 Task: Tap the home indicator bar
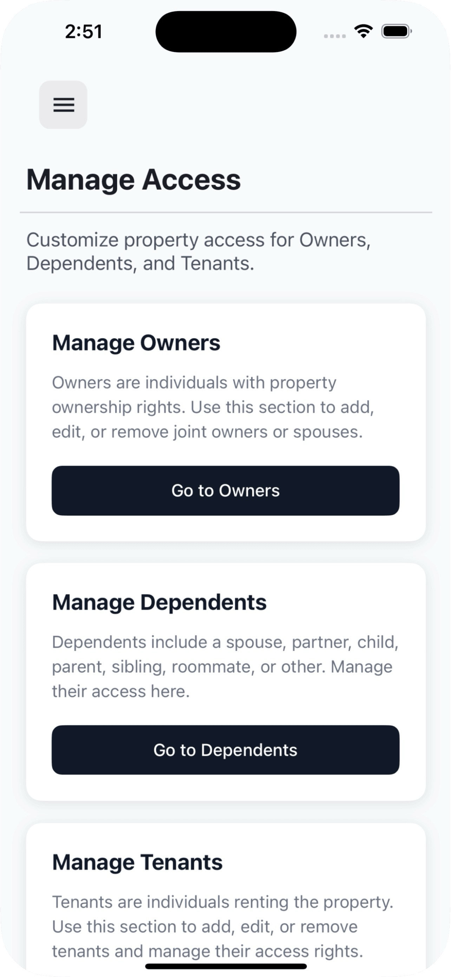coord(226,966)
